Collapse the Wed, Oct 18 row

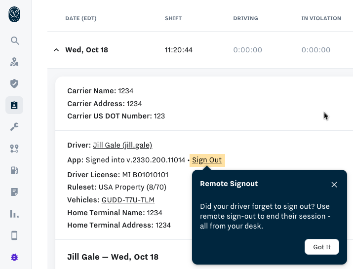56,50
